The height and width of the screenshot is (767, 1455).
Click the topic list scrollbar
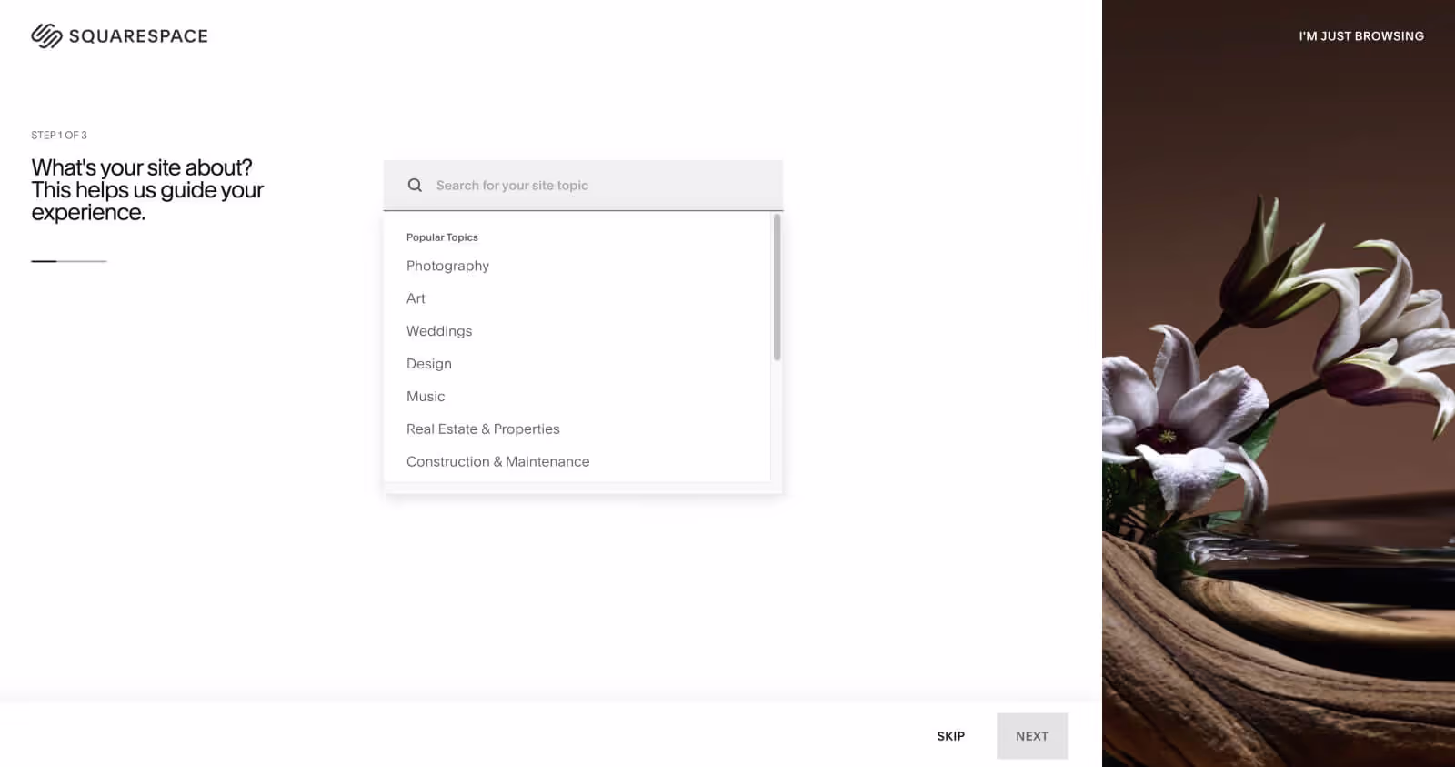pos(777,288)
